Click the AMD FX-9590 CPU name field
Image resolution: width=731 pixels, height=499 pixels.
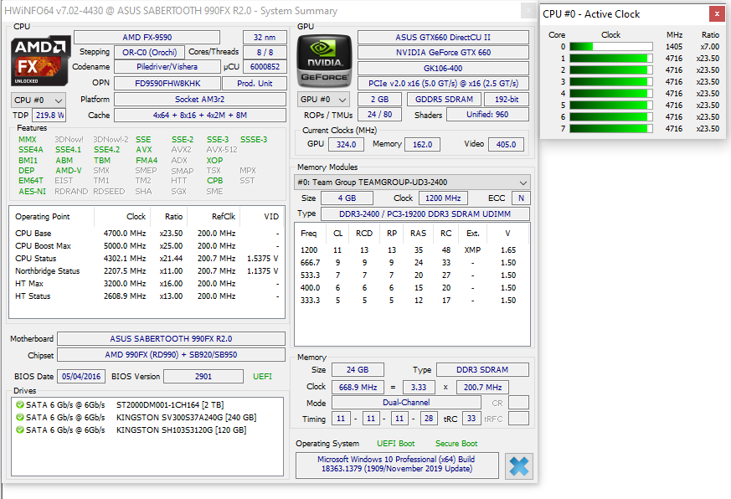point(147,38)
